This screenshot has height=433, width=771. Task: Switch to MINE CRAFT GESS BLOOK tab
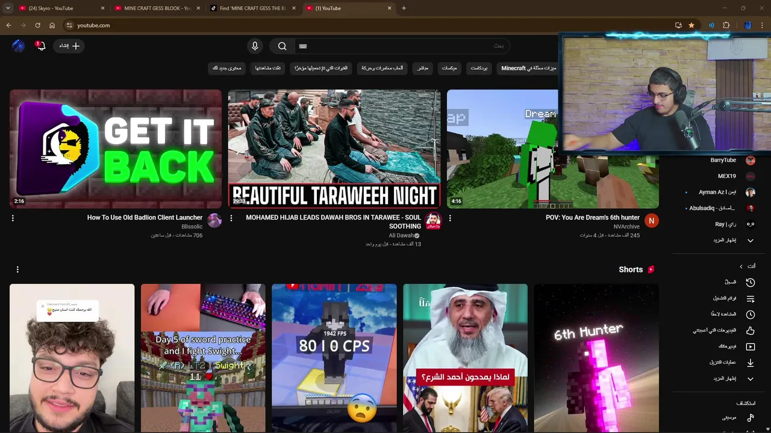[x=157, y=8]
